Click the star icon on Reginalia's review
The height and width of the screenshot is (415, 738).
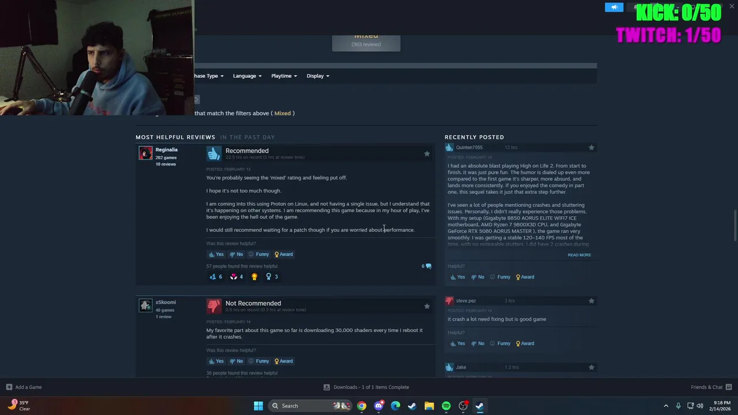coord(427,154)
